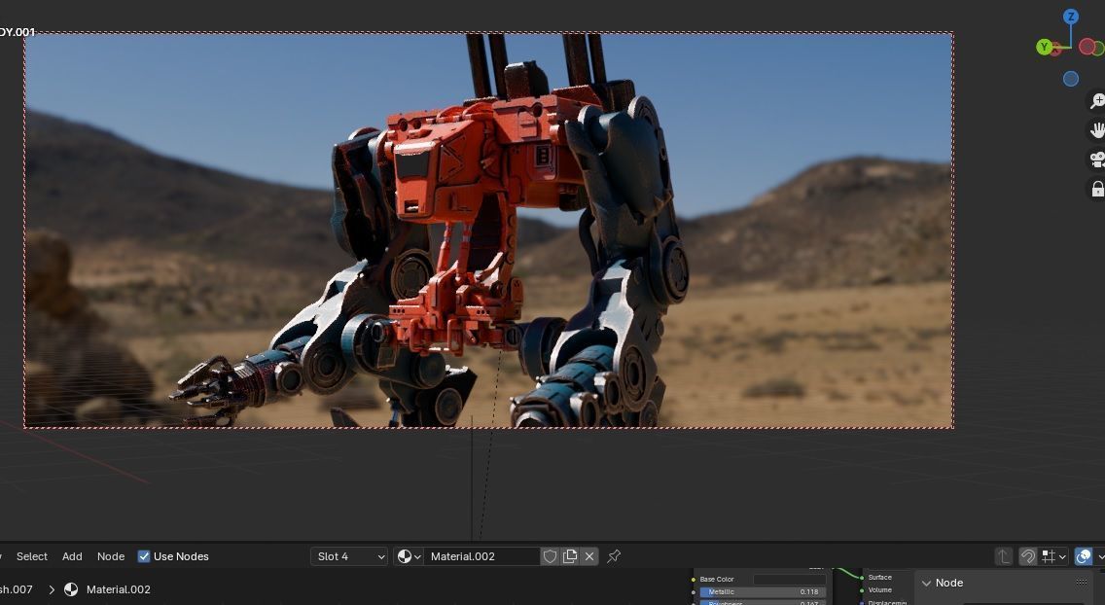Screen dimensions: 1105x605
Task: Click the negative Z axis gizmo circle
Action: [1070, 79]
